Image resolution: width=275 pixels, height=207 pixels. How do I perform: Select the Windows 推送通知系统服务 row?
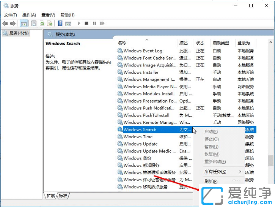point(149,172)
